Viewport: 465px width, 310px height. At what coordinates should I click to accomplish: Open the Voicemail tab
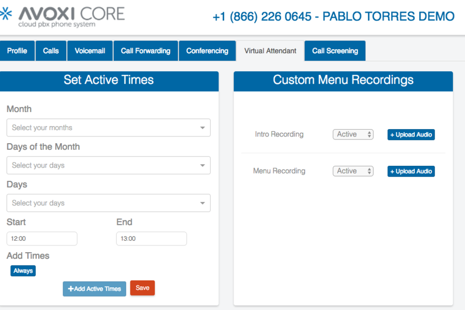[x=90, y=51]
